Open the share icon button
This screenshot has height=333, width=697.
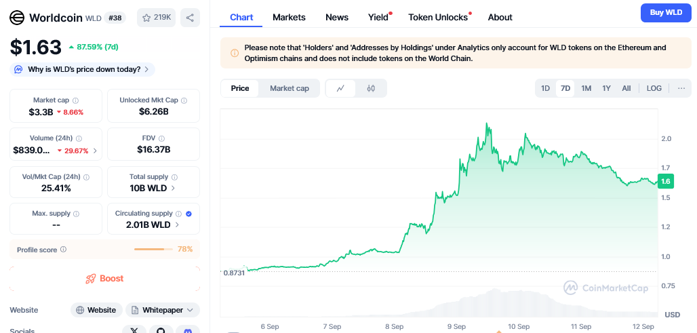point(190,18)
